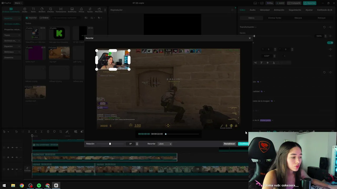Screen dimensions: 337x189
Task: Toggle the green uniform scale switch
Action: tap(330, 43)
